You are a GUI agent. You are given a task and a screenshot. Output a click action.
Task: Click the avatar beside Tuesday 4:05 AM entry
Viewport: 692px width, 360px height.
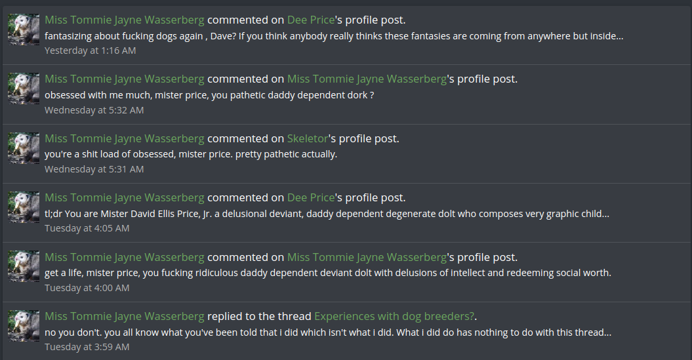24,207
